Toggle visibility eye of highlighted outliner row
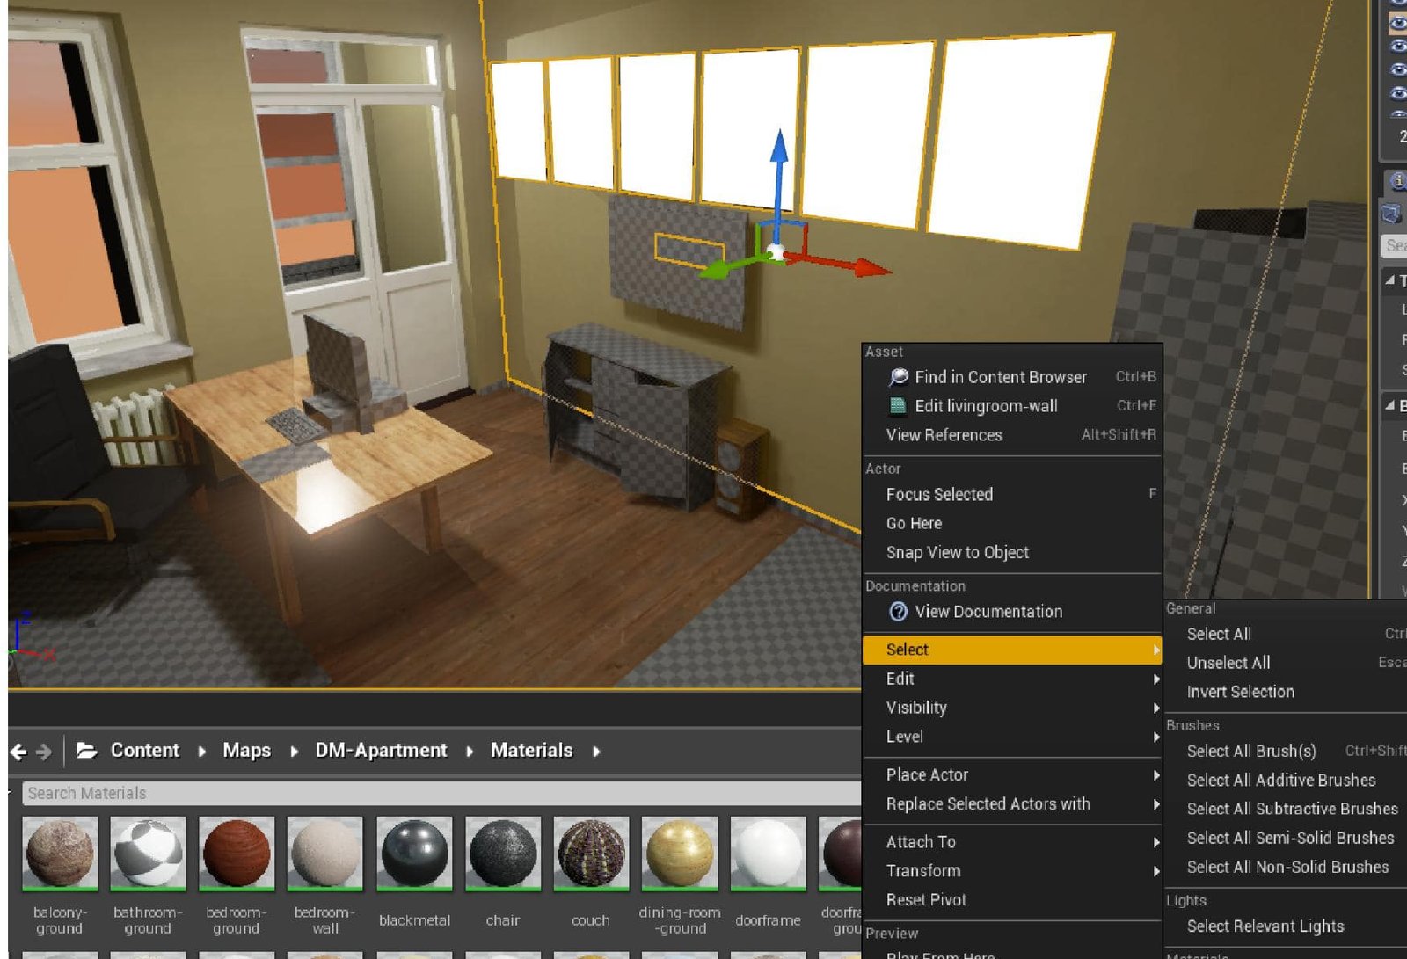Viewport: 1407px width, 959px height. [x=1397, y=24]
